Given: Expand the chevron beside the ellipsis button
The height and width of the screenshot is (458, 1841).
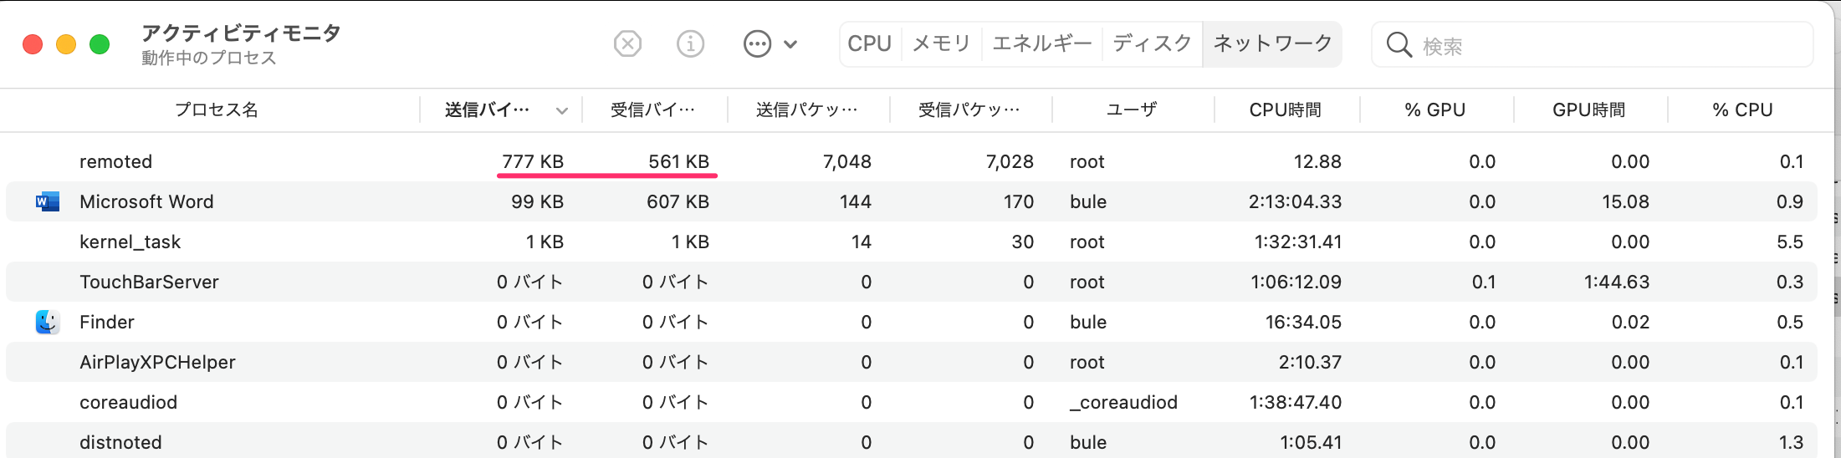Looking at the screenshot, I should 791,44.
